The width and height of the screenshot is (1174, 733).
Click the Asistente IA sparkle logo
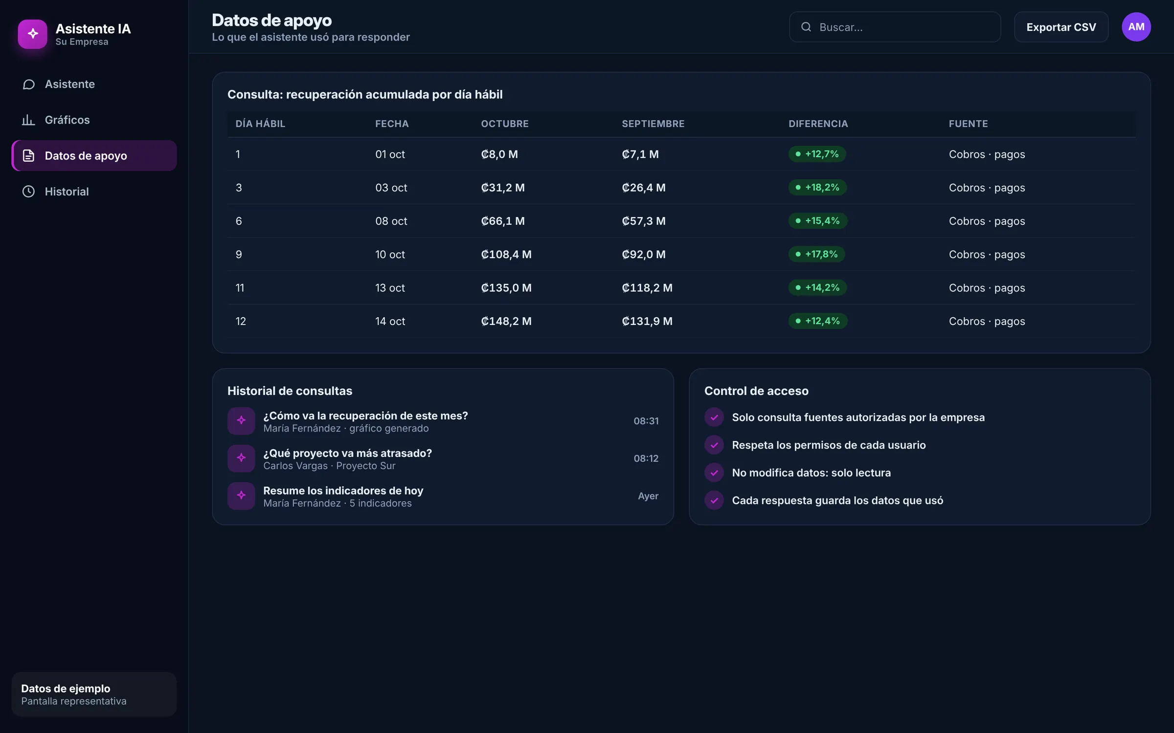pyautogui.click(x=33, y=34)
